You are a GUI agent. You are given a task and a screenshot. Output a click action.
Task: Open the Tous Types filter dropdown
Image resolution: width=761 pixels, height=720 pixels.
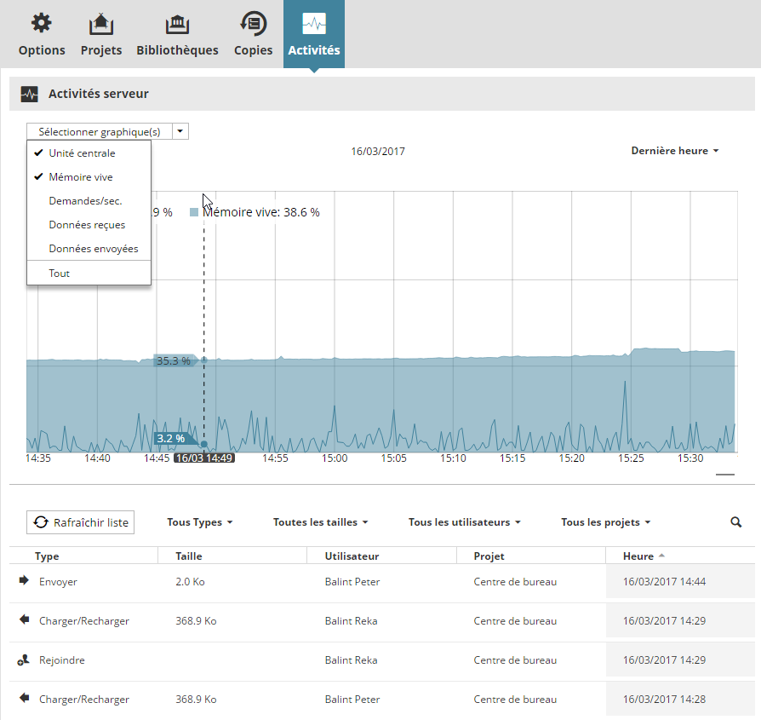[199, 522]
